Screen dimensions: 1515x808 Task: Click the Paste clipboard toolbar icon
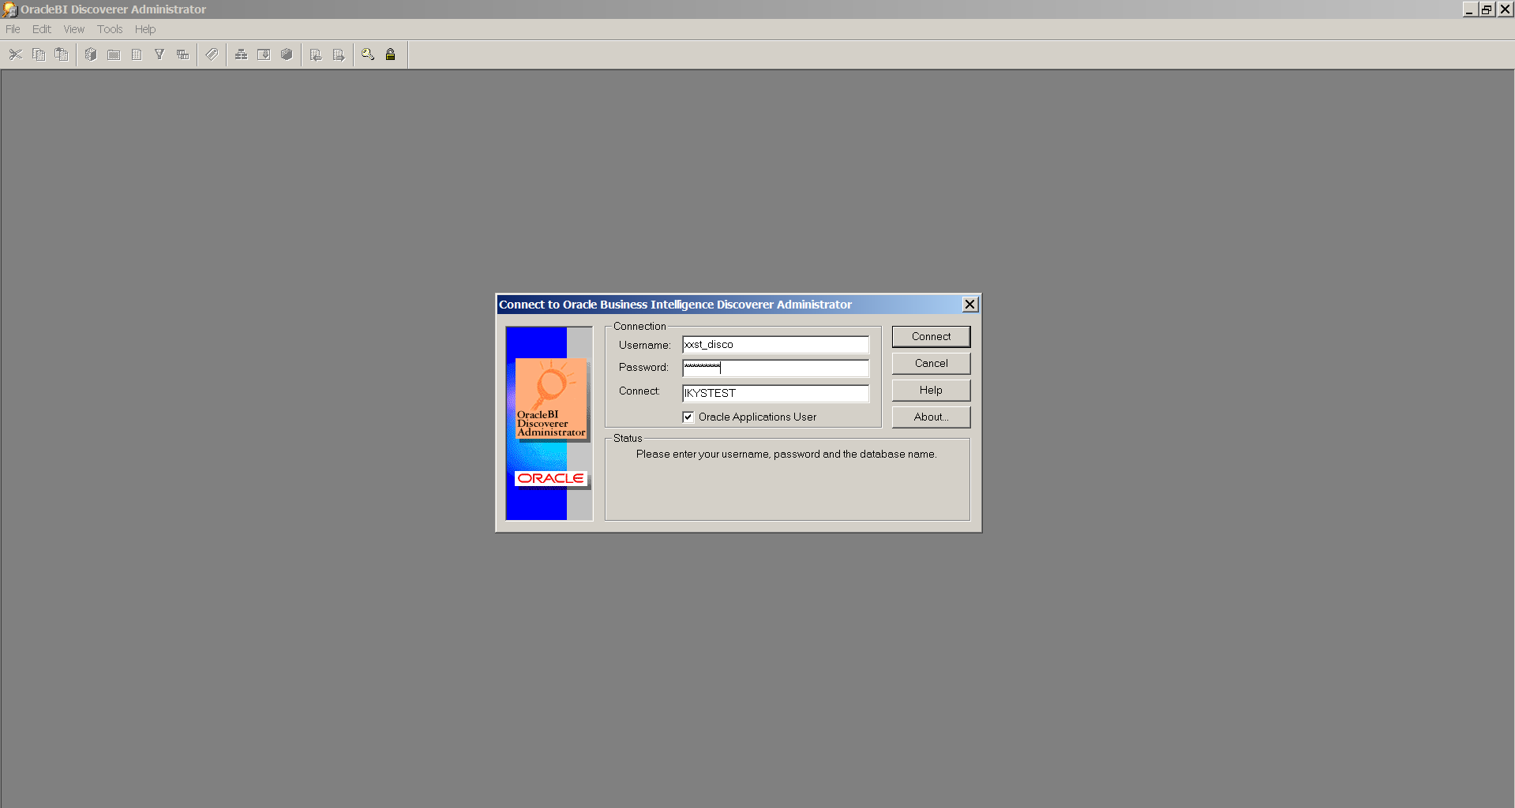tap(61, 54)
